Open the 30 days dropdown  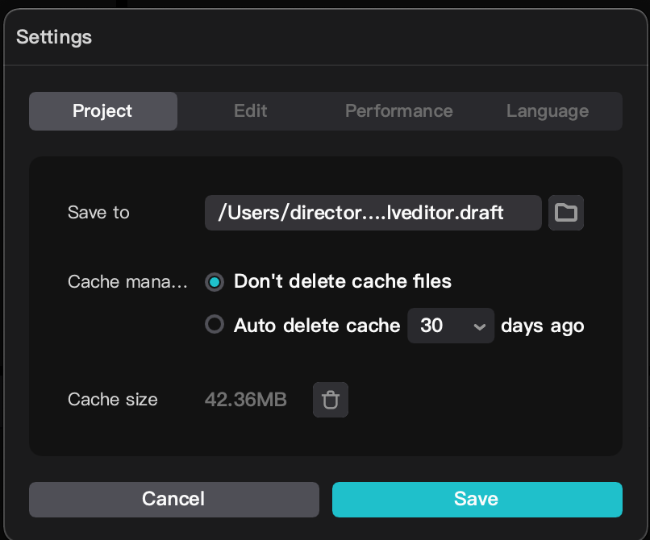tap(450, 326)
